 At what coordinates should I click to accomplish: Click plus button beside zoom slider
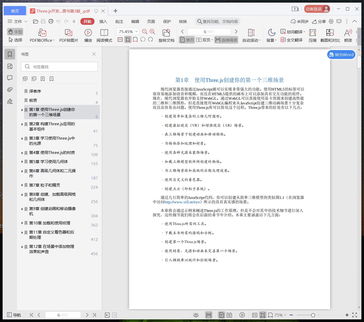click(x=347, y=315)
